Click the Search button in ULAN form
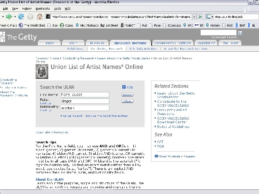259x194 pixels. tap(127, 94)
